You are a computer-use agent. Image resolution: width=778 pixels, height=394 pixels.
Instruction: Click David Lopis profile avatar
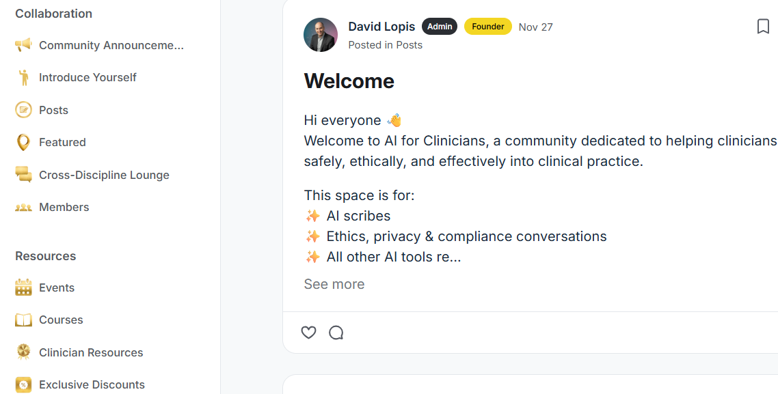[321, 35]
